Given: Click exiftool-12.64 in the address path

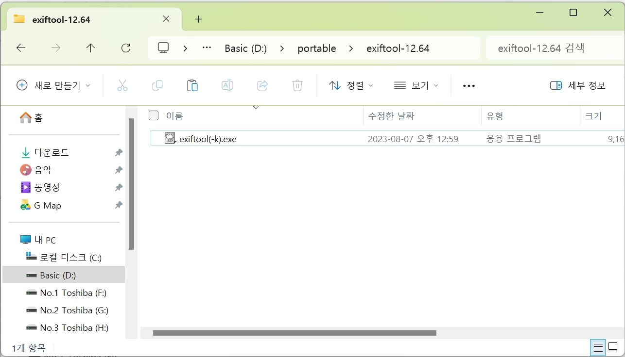Looking at the screenshot, I should 398,49.
